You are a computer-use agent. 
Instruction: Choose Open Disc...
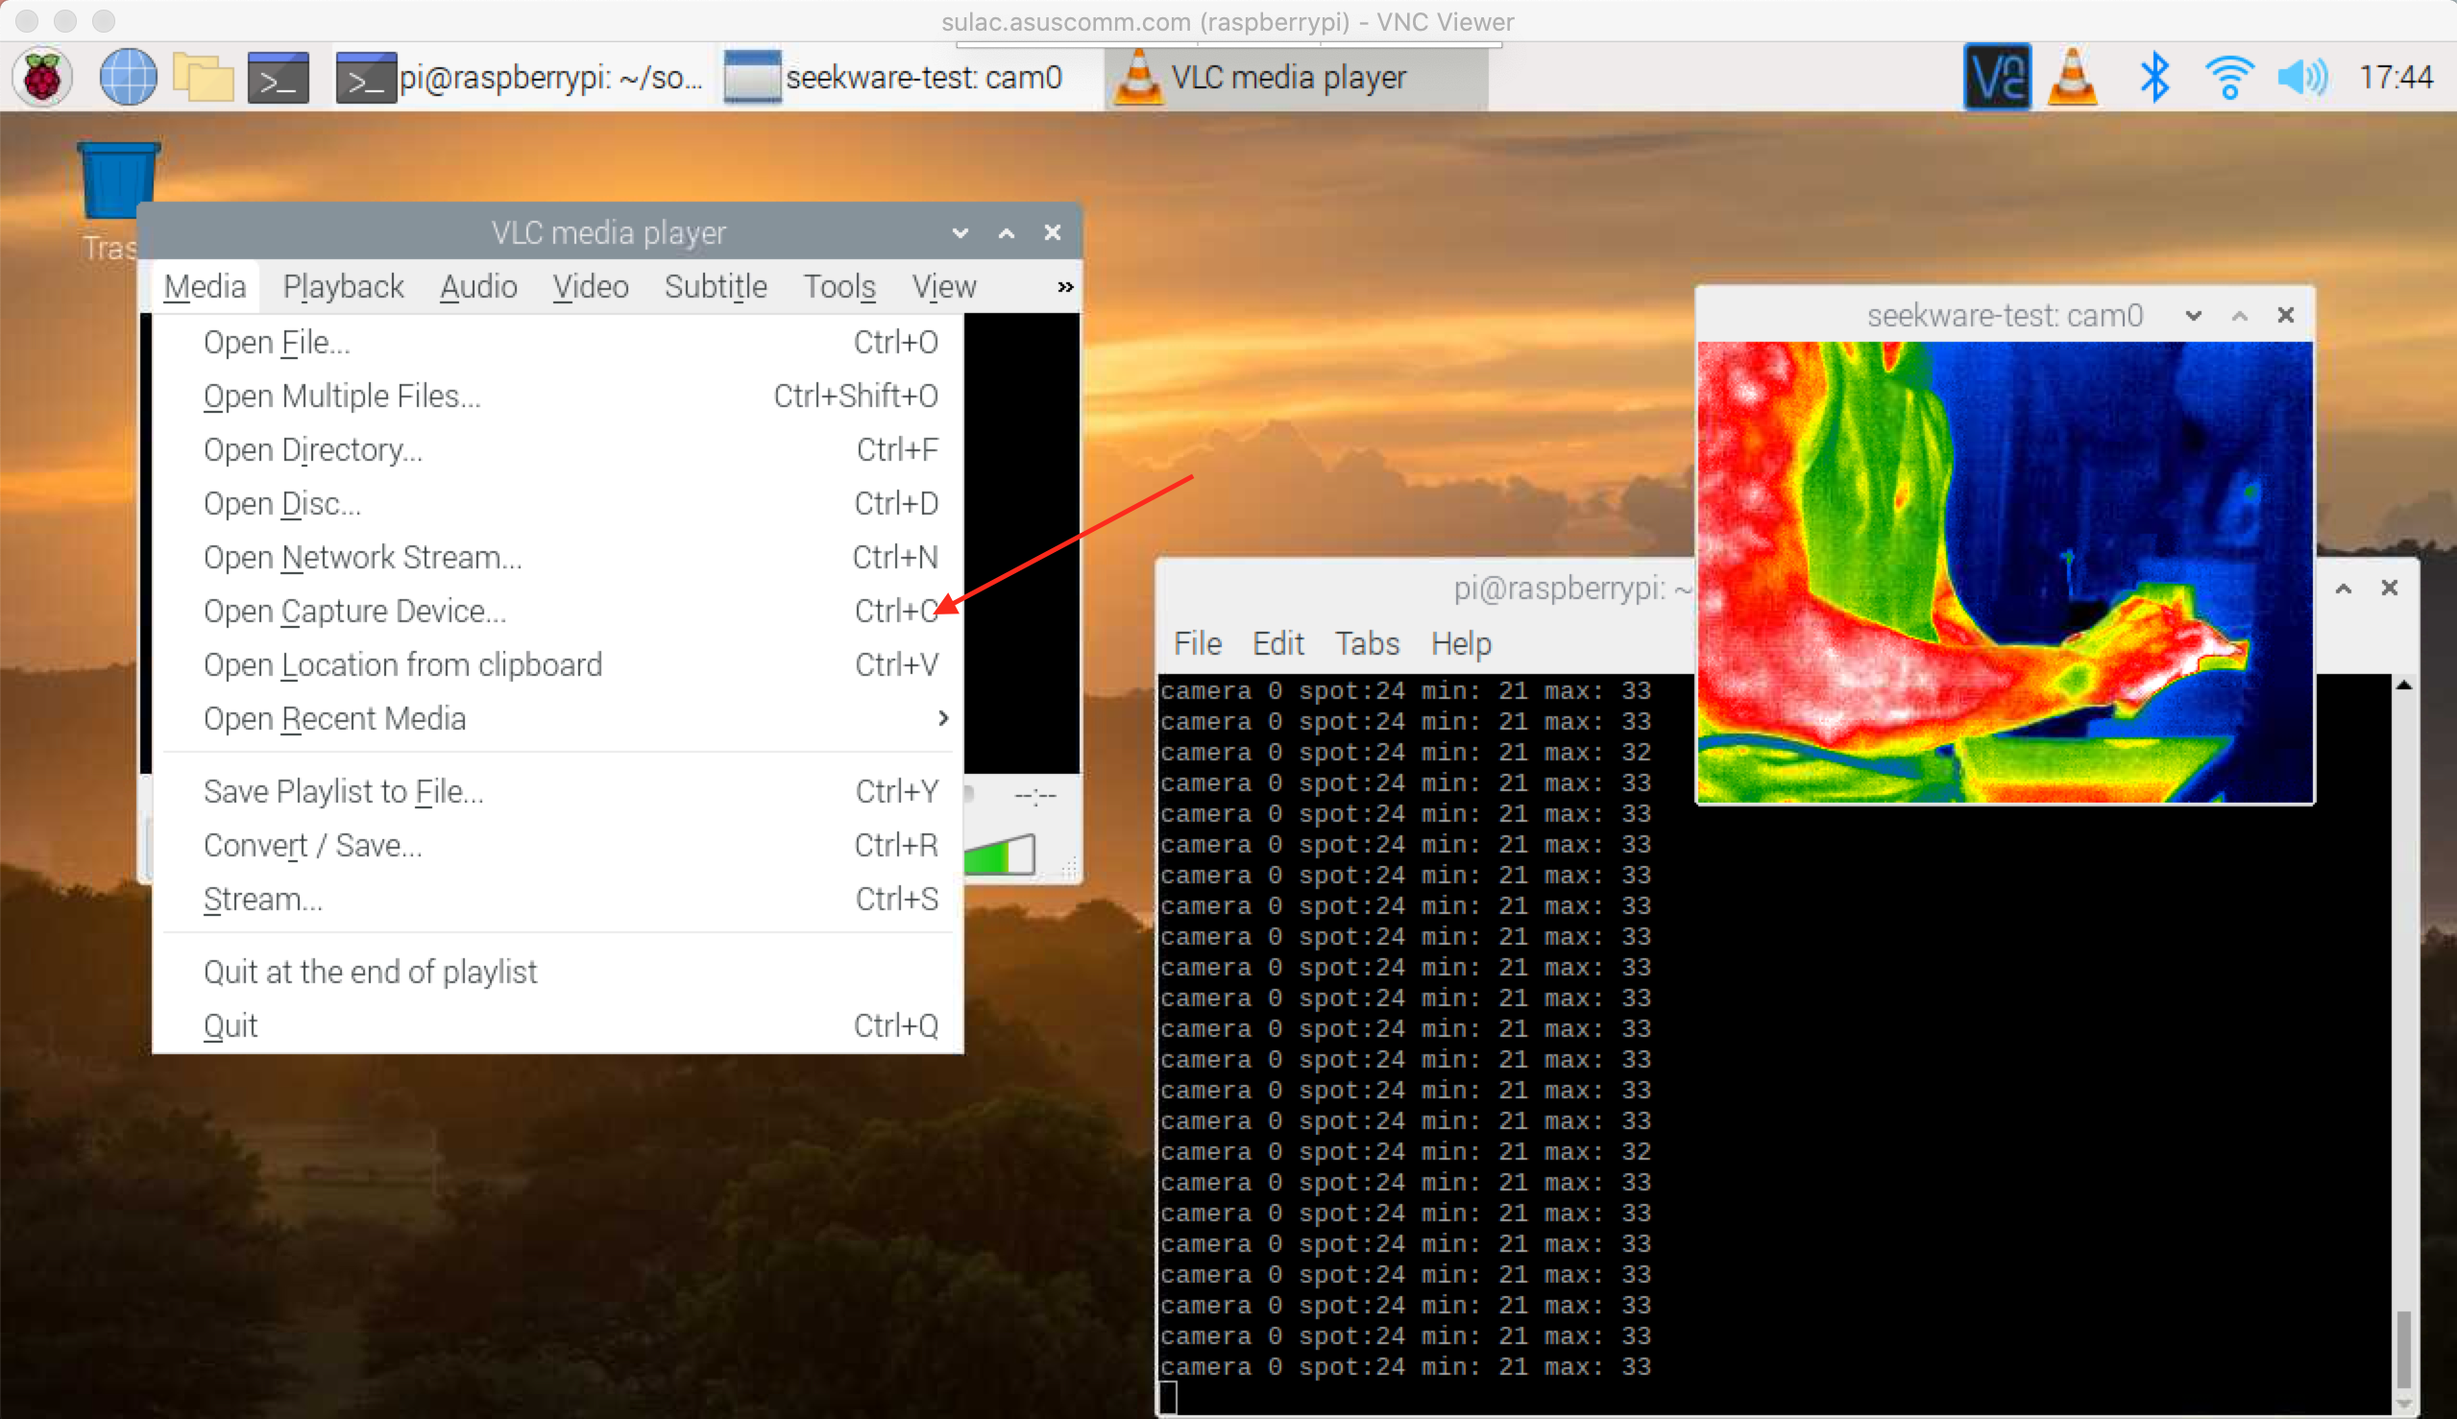point(558,503)
